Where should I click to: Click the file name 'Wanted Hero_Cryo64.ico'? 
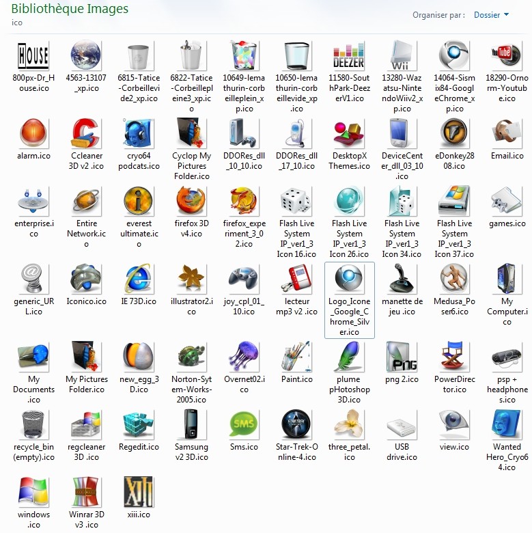pos(507,457)
